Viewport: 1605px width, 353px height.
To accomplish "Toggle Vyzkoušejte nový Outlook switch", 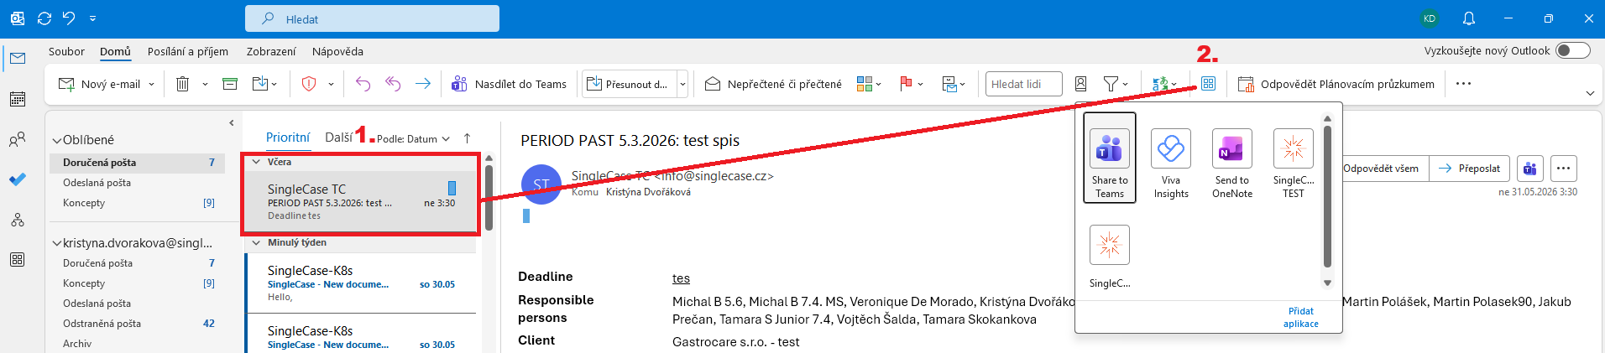I will pyautogui.click(x=1573, y=50).
